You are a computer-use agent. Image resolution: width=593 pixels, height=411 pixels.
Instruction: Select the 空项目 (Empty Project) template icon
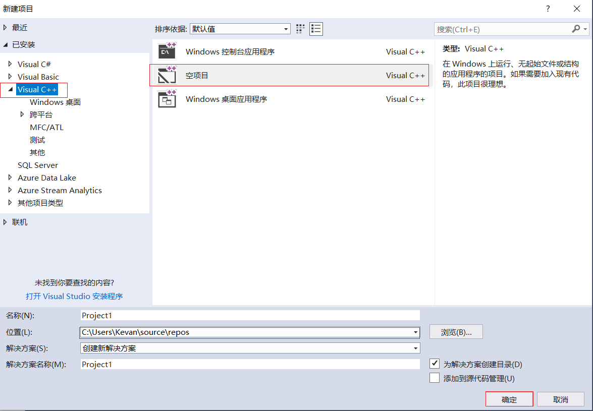tap(167, 75)
